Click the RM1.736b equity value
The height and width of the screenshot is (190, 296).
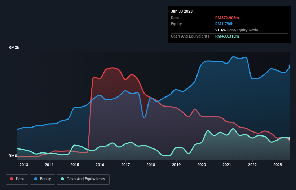point(224,24)
